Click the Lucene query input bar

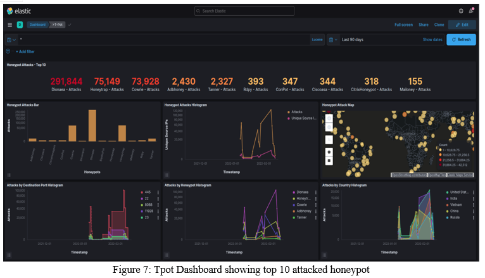coord(164,40)
